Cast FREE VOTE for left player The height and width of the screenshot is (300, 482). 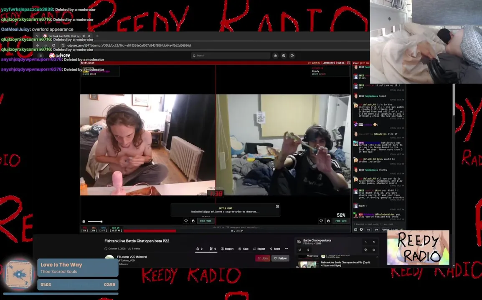(x=205, y=221)
